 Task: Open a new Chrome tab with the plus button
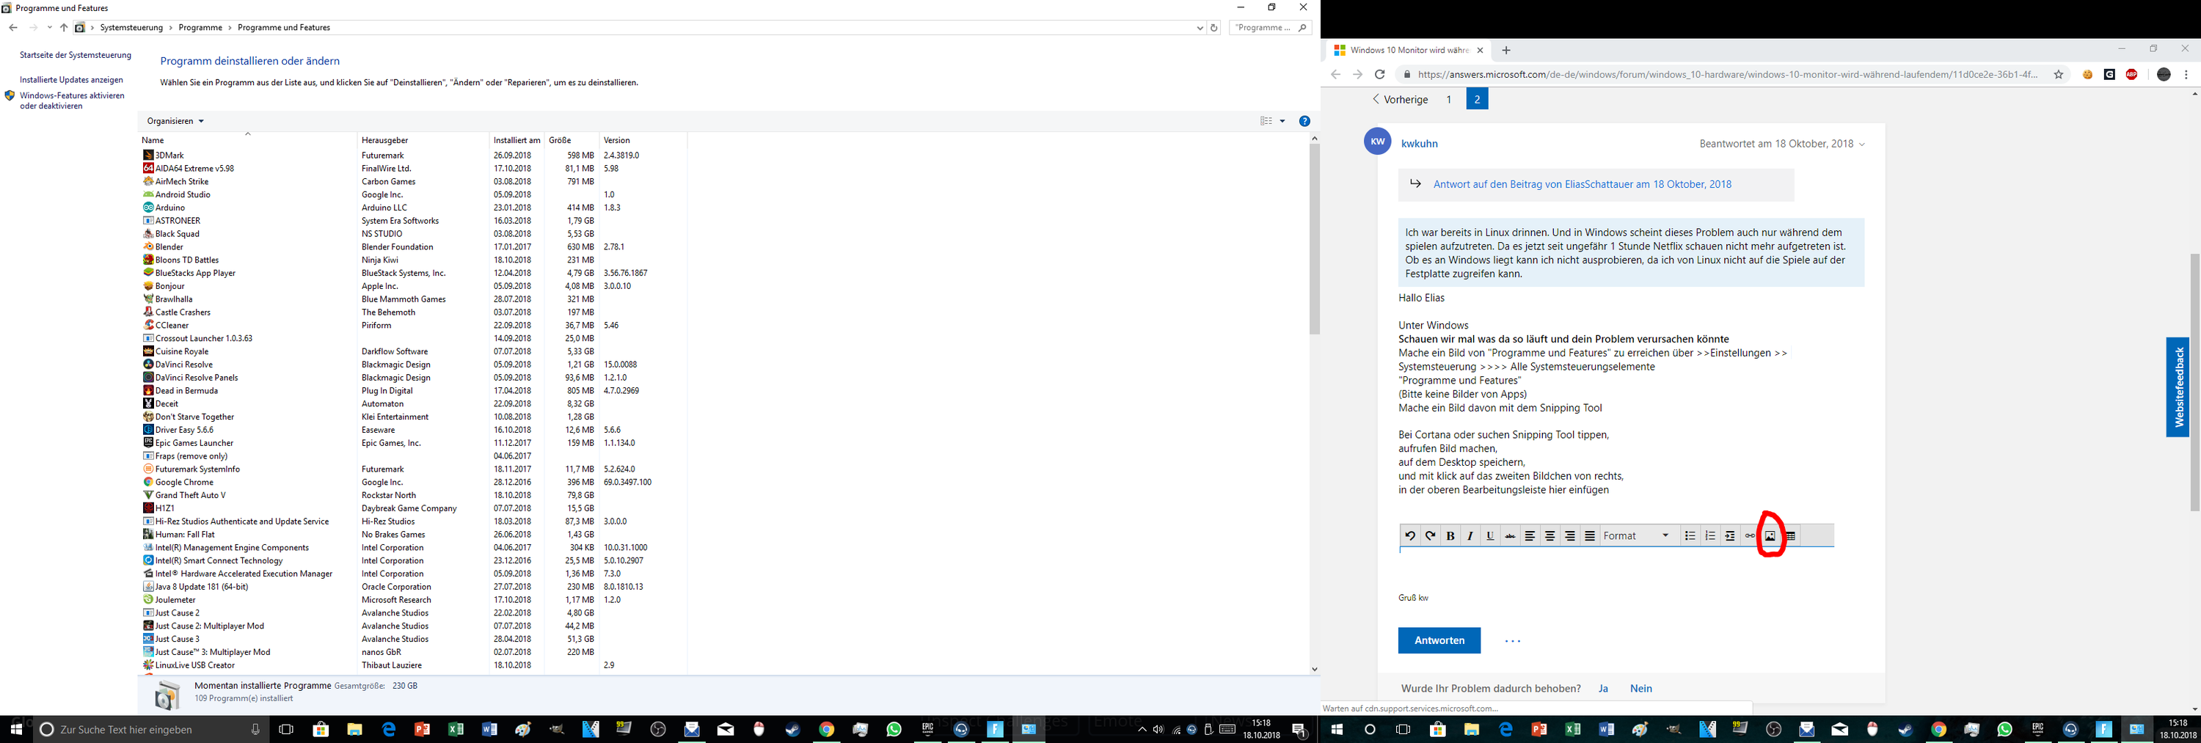(x=1506, y=51)
